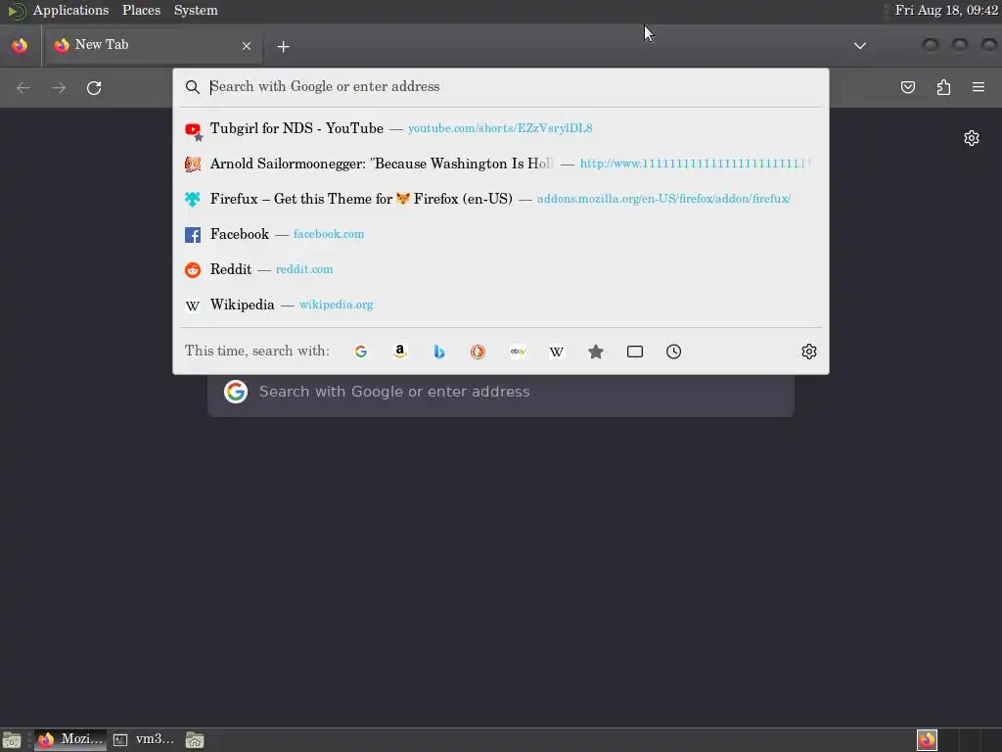The height and width of the screenshot is (752, 1002).
Task: Click the New Tab page search box
Action: [501, 392]
